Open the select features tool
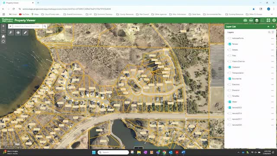Viewport: 277px width, 156px height. coord(11,32)
